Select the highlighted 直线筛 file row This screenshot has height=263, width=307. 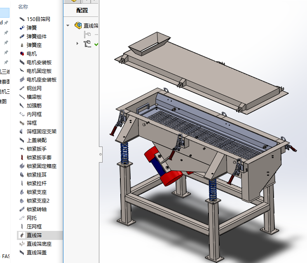tap(40, 235)
